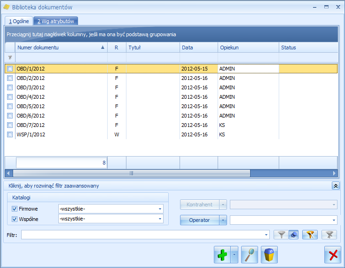Add a new document with green plus

222,254
